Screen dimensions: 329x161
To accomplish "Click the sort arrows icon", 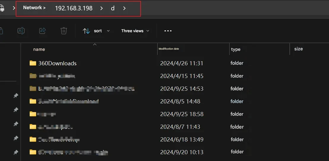I will (86, 31).
